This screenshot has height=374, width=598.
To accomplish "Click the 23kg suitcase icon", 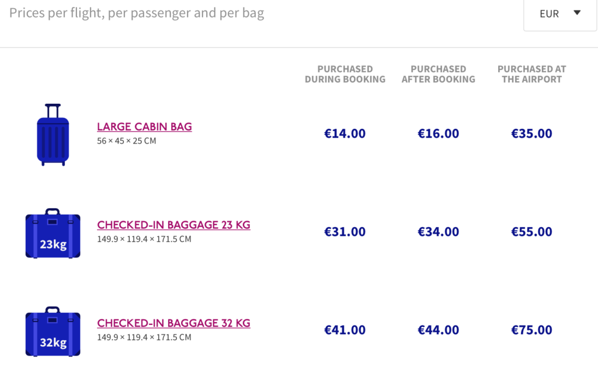I will click(53, 233).
